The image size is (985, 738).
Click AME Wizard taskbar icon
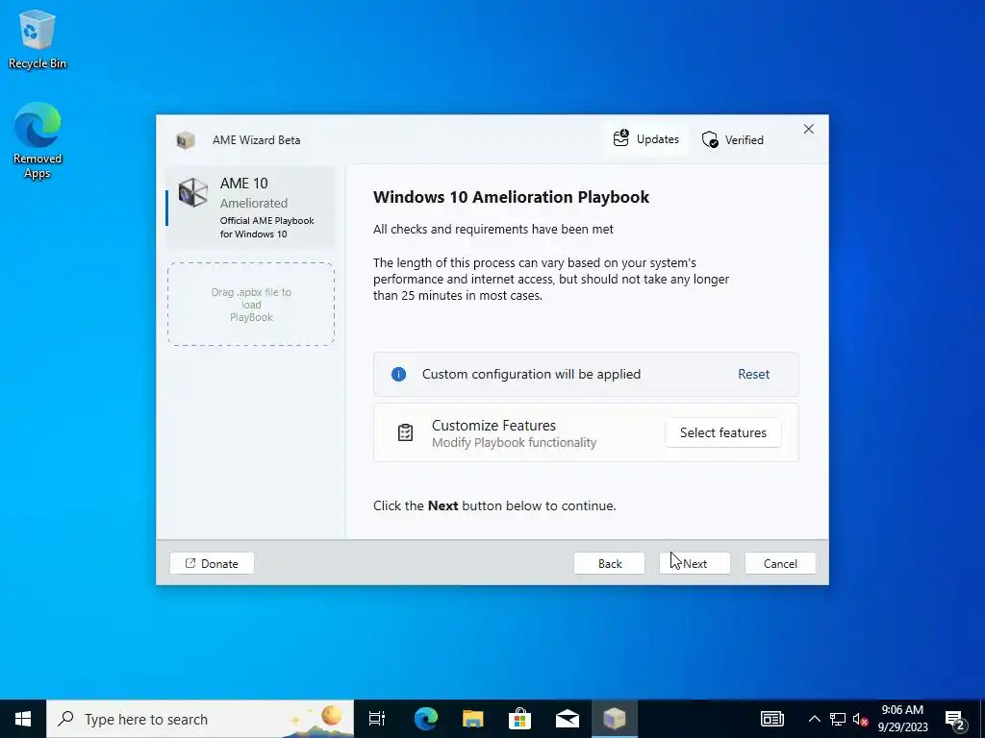point(615,719)
